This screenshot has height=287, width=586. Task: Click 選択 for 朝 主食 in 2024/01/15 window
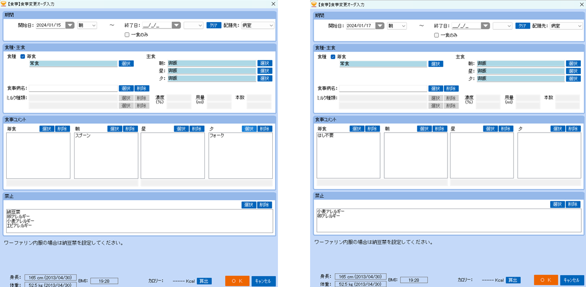pyautogui.click(x=265, y=63)
